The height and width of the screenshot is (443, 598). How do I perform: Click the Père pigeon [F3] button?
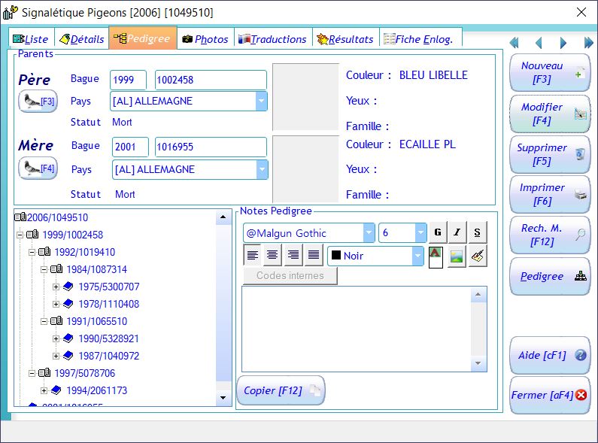pos(38,101)
